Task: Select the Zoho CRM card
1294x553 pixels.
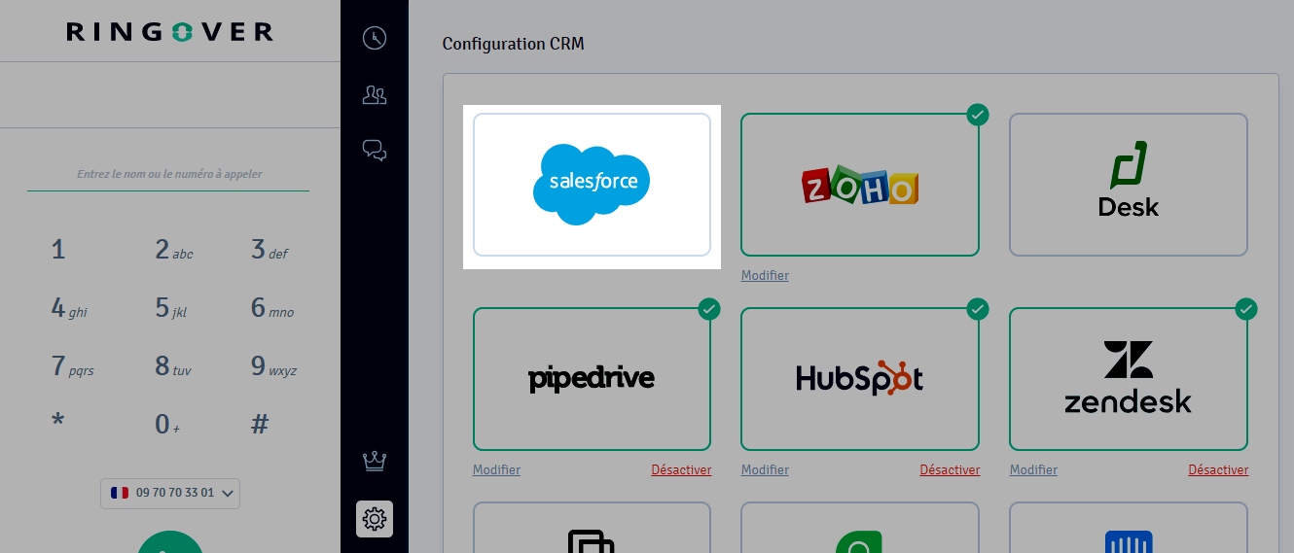Action: point(860,185)
